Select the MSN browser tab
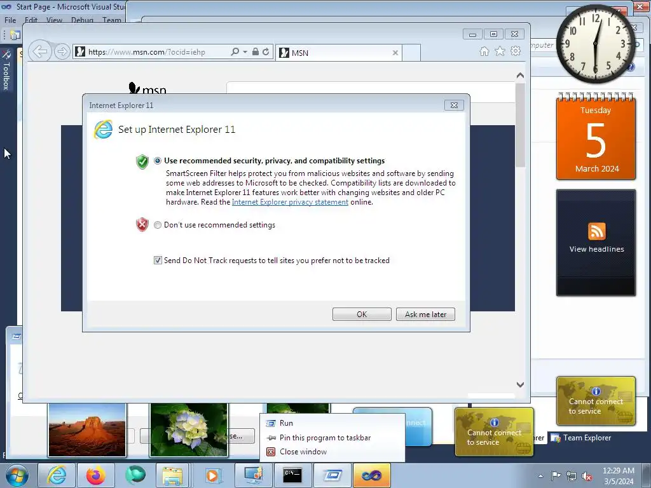 point(338,53)
